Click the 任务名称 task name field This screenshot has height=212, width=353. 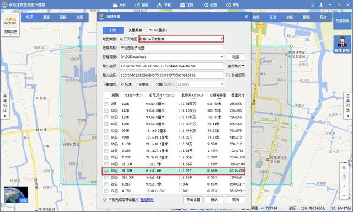pyautogui.click(x=172, y=48)
